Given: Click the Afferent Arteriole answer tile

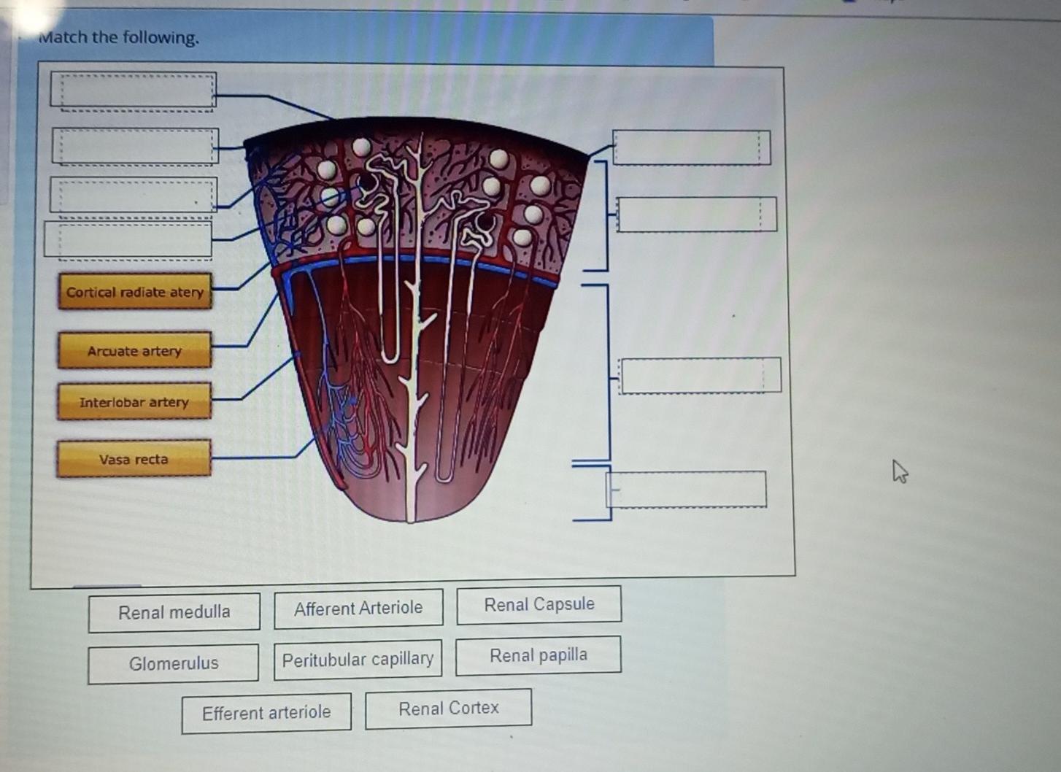Looking at the screenshot, I should [358, 607].
